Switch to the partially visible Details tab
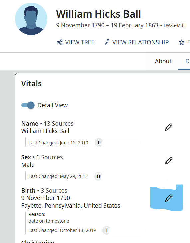The image size is (190, 243). pos(188,61)
